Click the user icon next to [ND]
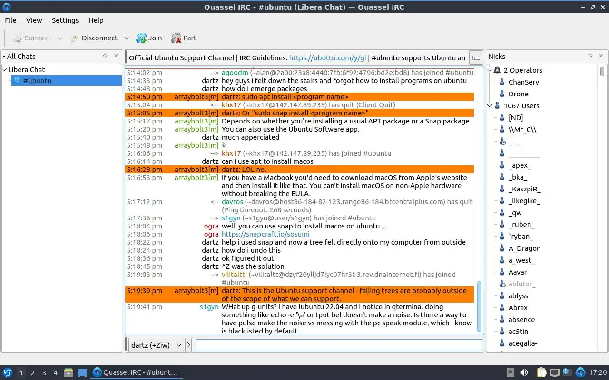609x380 pixels. [x=502, y=118]
